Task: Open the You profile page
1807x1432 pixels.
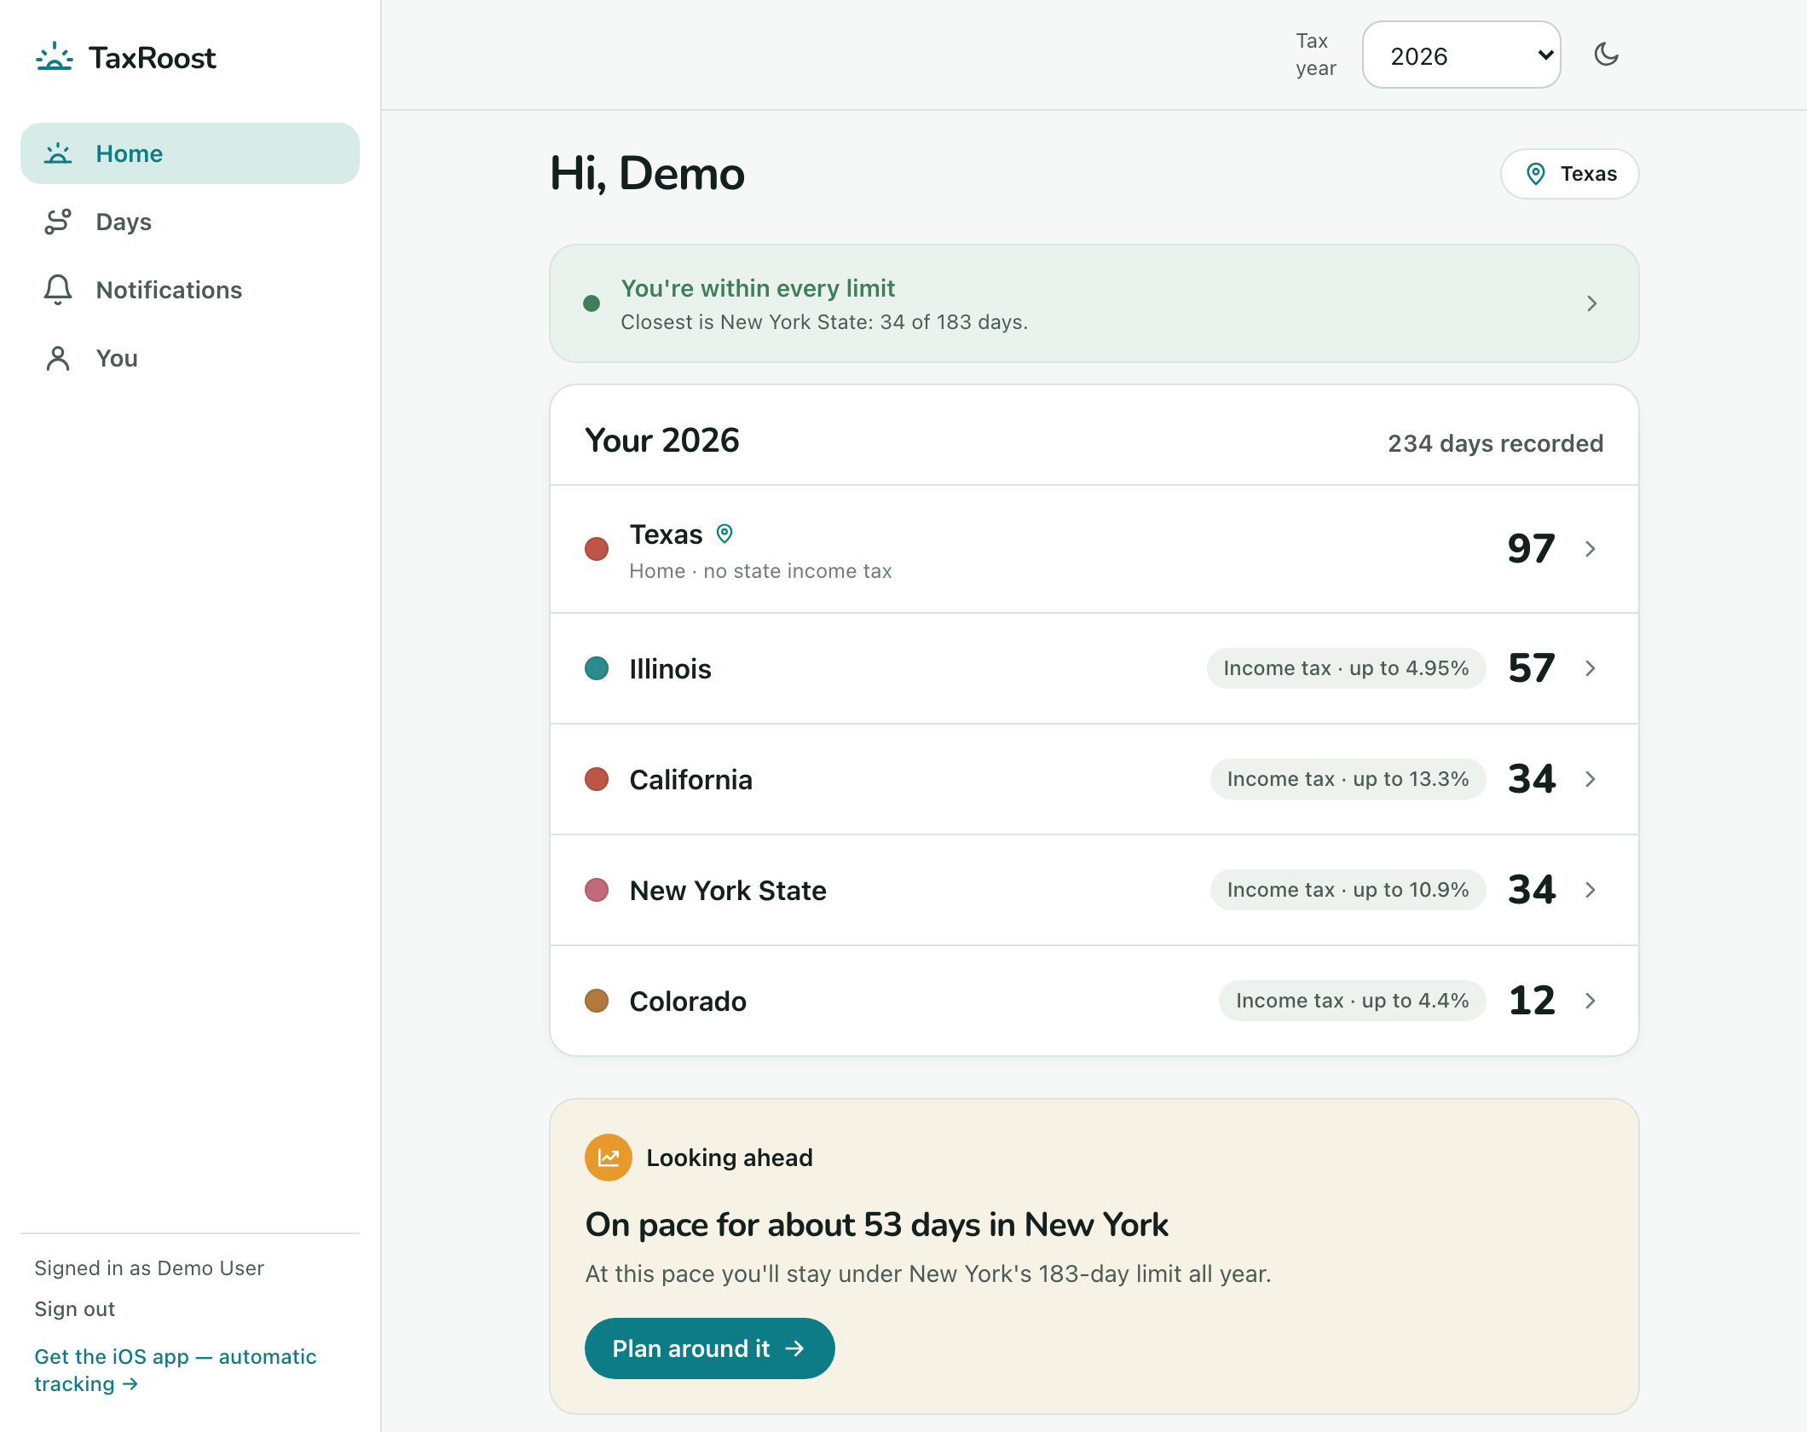Action: (190, 358)
